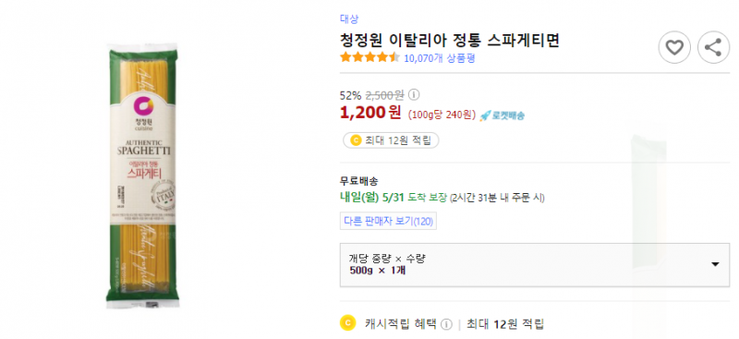Click the yellow coin icon beside 캐시적립 혜택

pos(347,323)
